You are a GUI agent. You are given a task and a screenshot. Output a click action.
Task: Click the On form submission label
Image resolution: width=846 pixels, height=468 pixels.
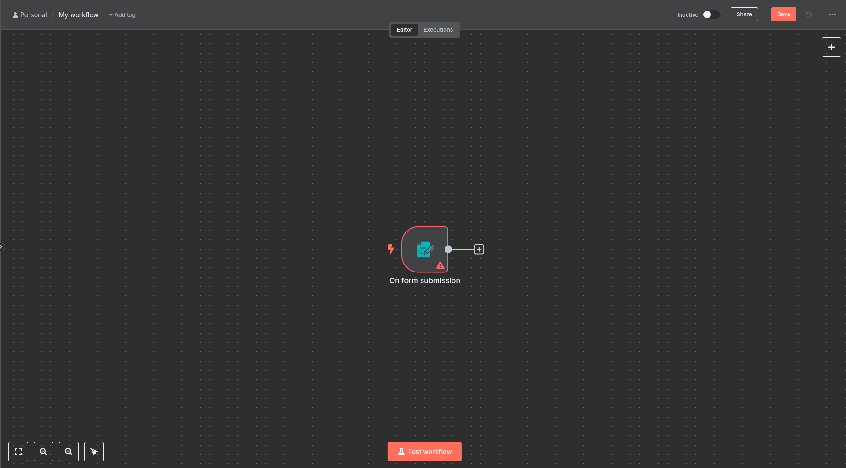point(425,280)
